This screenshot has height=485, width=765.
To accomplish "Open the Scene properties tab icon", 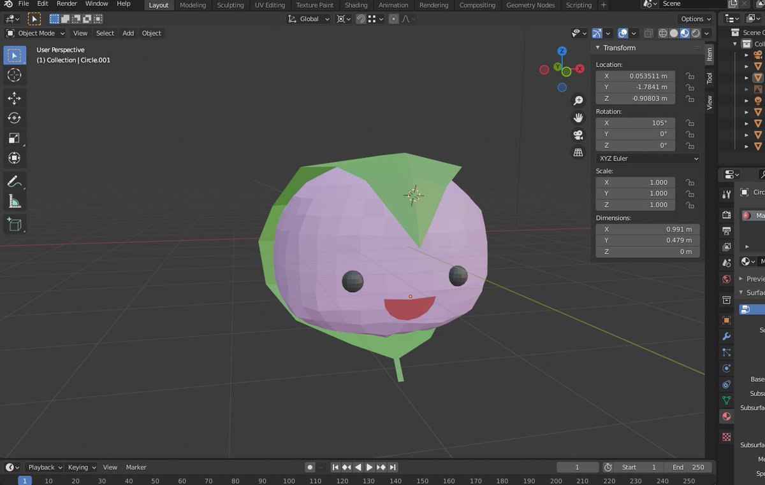I will [x=726, y=263].
